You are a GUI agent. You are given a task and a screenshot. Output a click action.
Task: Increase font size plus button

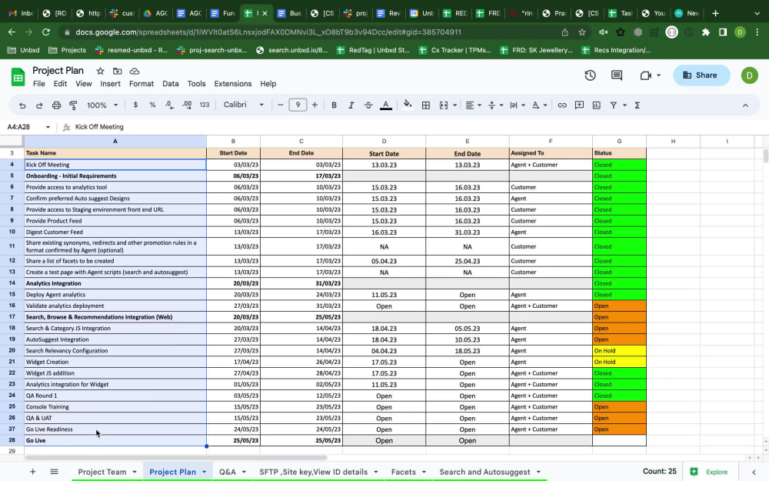point(315,105)
